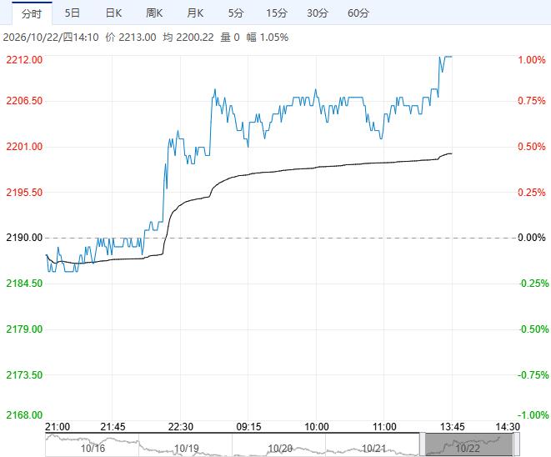Click the 2168.00 bottom price label
Viewport: 551px width, 457px height.
[24, 414]
